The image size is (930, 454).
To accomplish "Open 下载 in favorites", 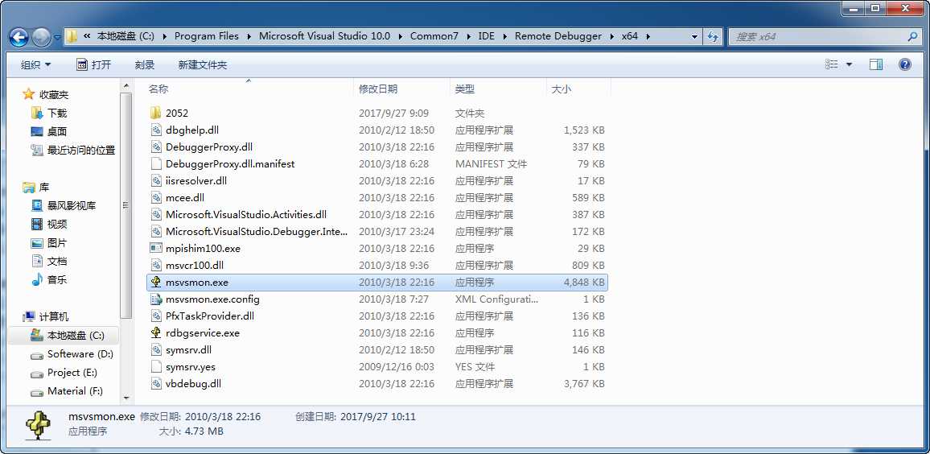I will click(x=57, y=113).
